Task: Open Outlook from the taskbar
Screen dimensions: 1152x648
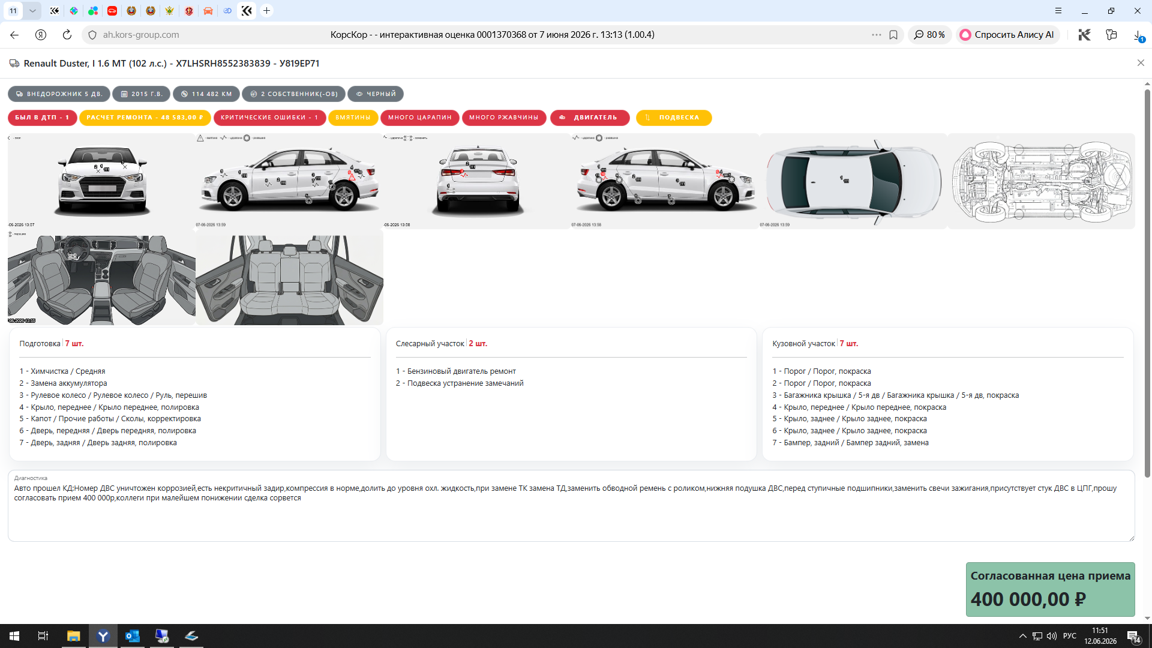Action: coord(132,636)
